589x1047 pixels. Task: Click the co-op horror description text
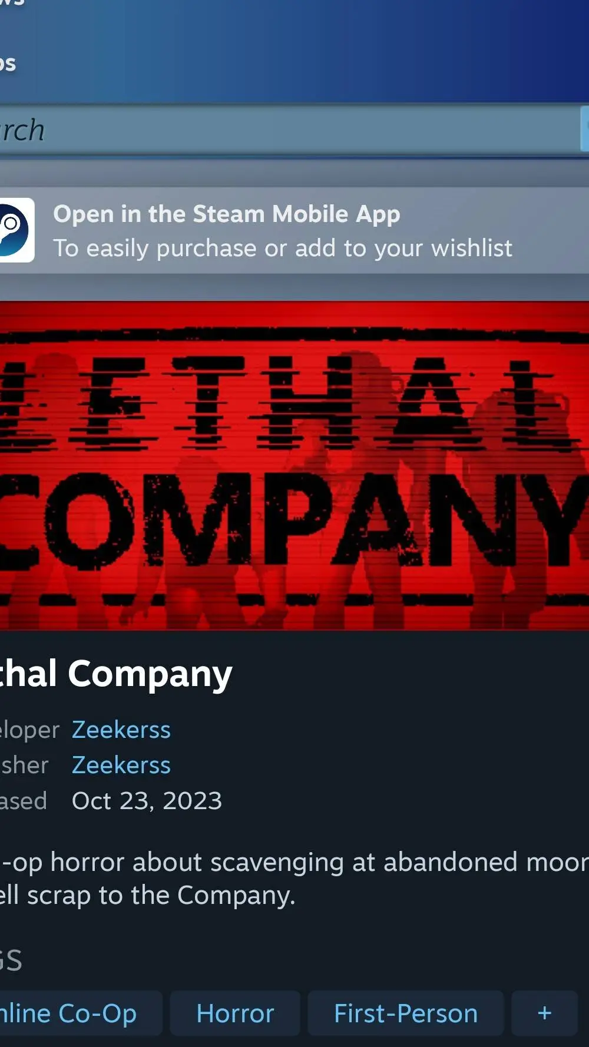point(294,879)
